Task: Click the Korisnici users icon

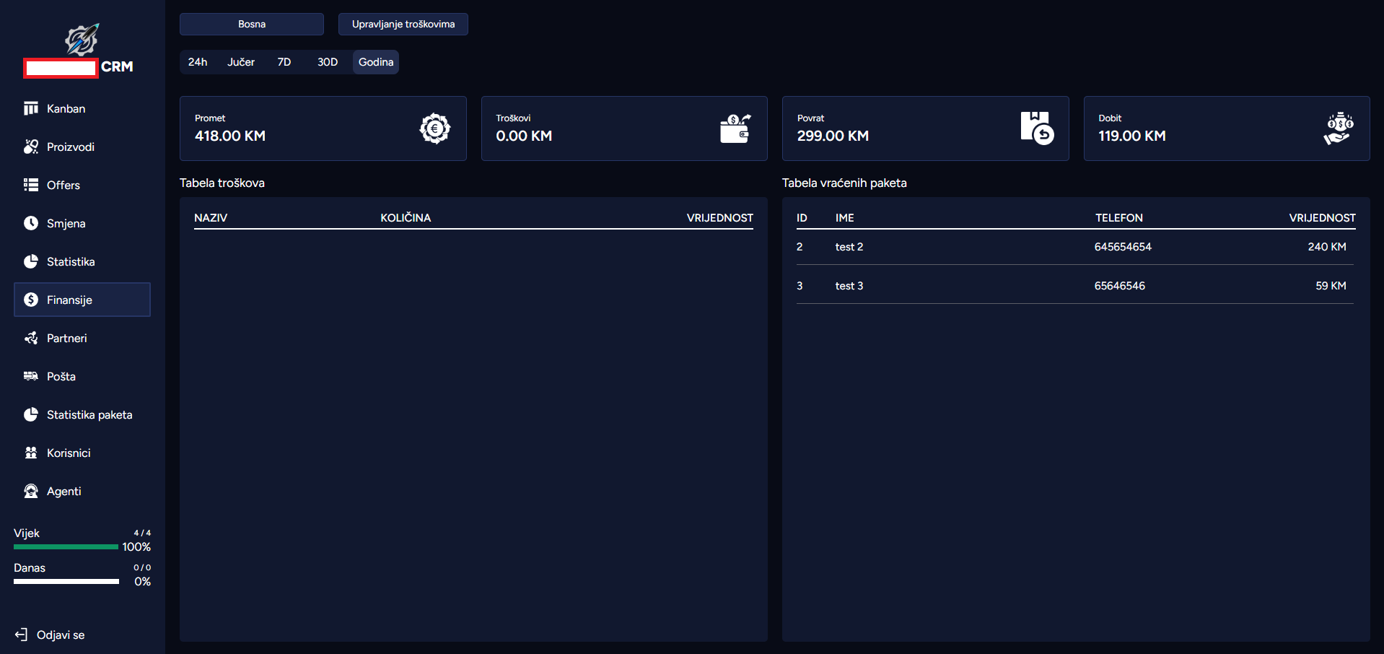Action: 31,453
